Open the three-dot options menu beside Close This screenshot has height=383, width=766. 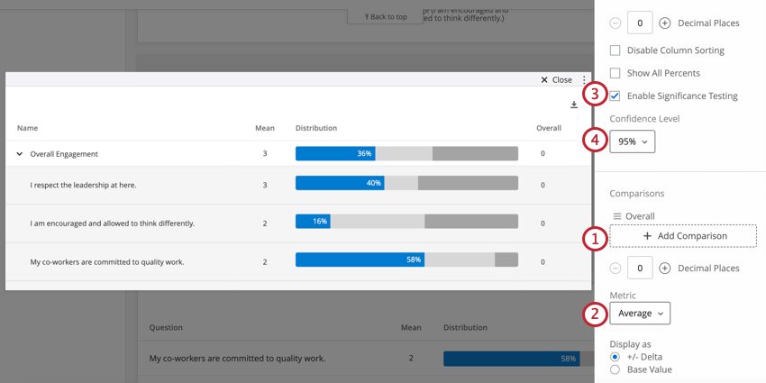pyautogui.click(x=584, y=80)
